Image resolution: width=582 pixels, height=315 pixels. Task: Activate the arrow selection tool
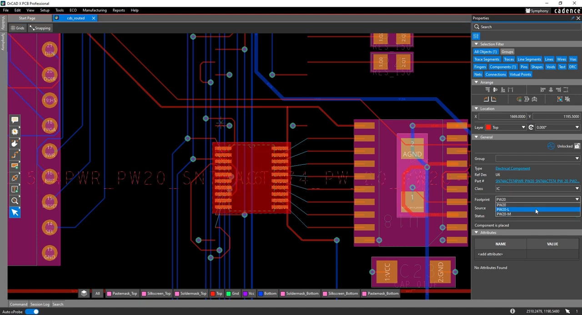point(15,212)
